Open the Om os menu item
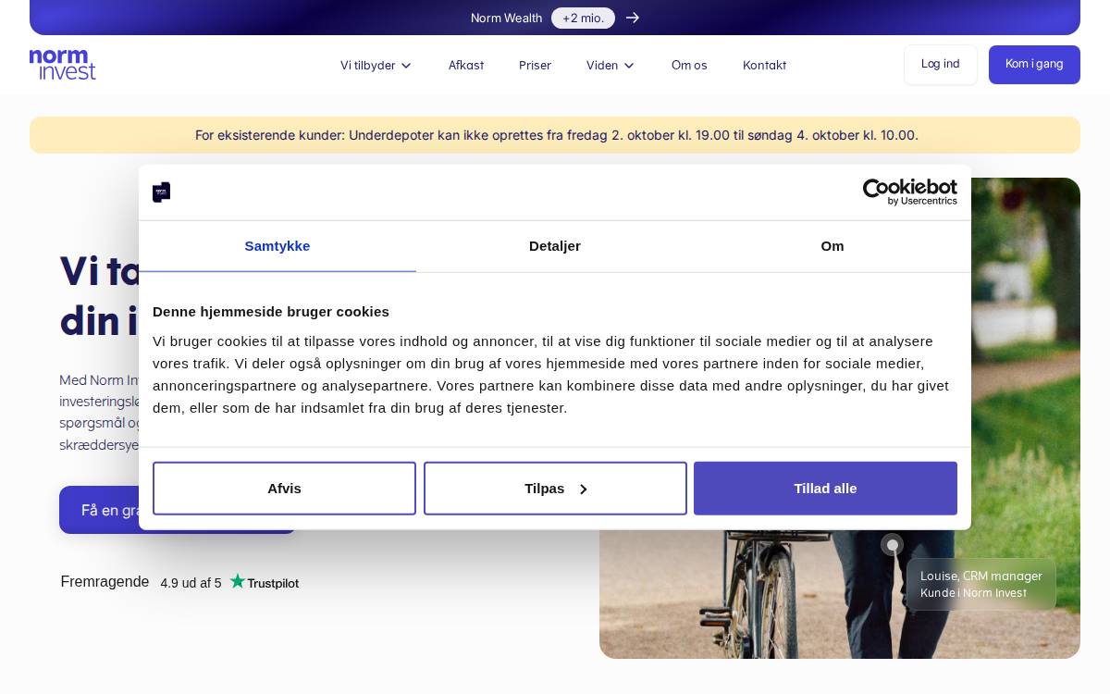 coord(689,65)
